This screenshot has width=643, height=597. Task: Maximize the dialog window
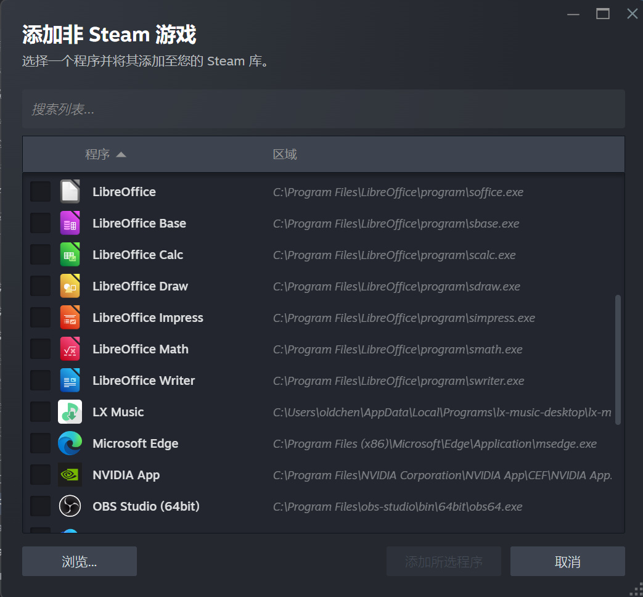click(x=602, y=14)
